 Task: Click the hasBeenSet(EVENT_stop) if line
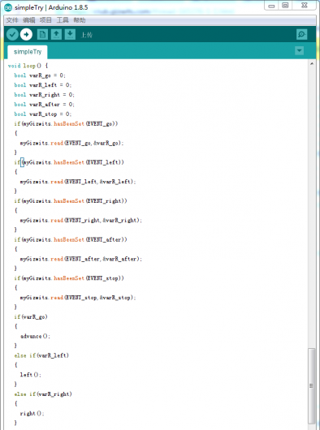pos(69,278)
